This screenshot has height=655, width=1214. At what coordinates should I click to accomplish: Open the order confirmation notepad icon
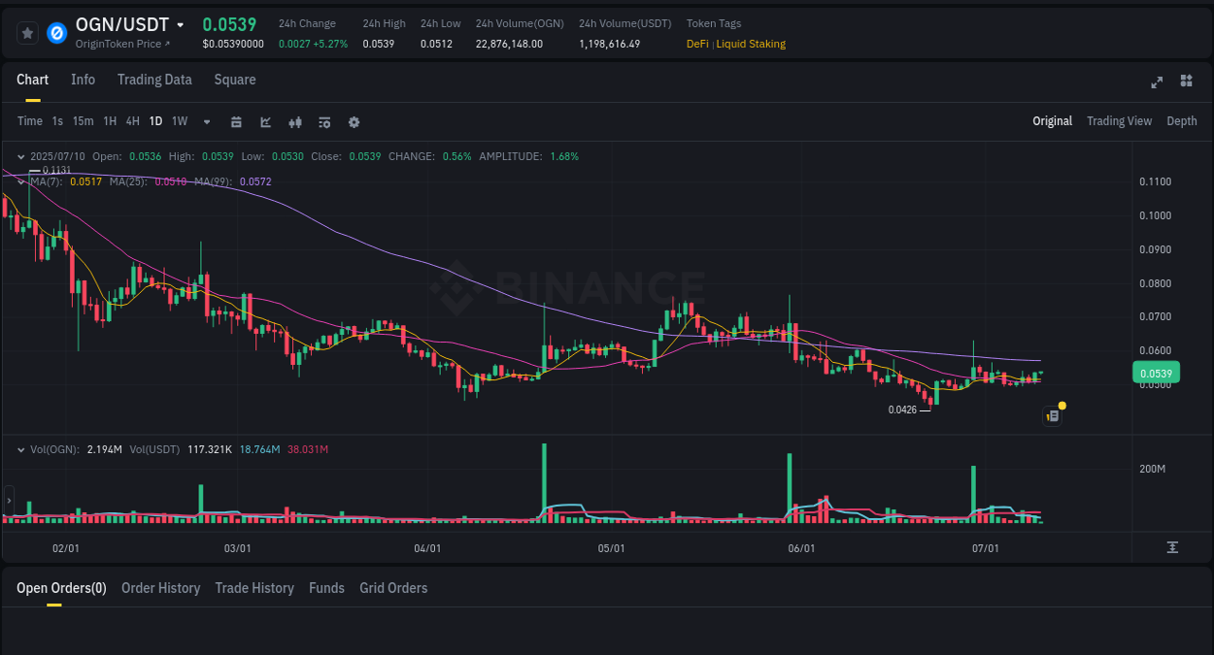pos(1052,414)
